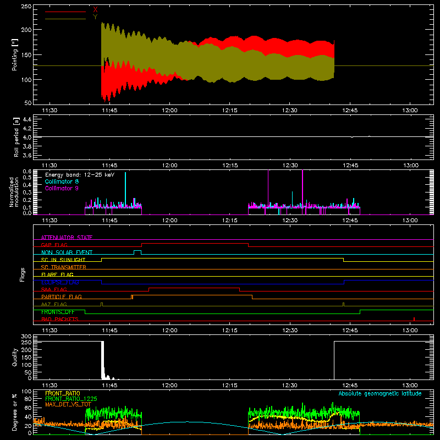Click the Pointing axis label

pos(15,54)
